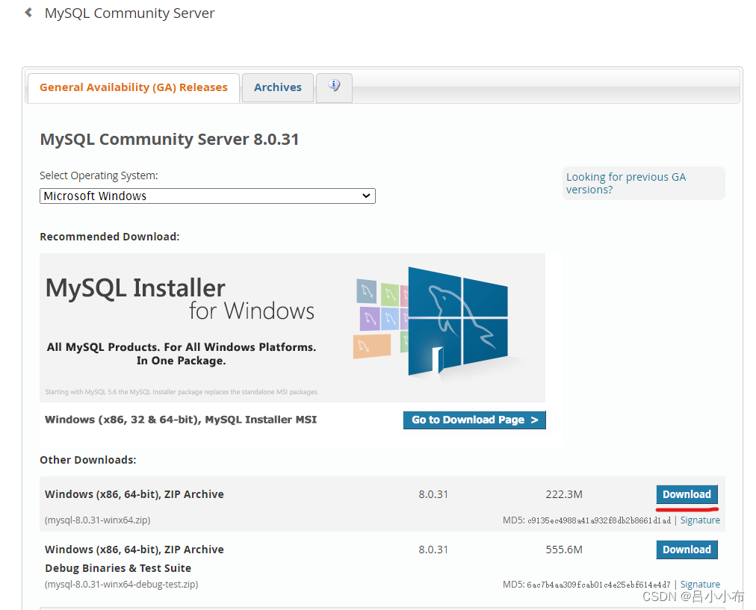Download the 555.6M Debug Binaries ZIP
The image size is (756, 610).
pyautogui.click(x=687, y=550)
